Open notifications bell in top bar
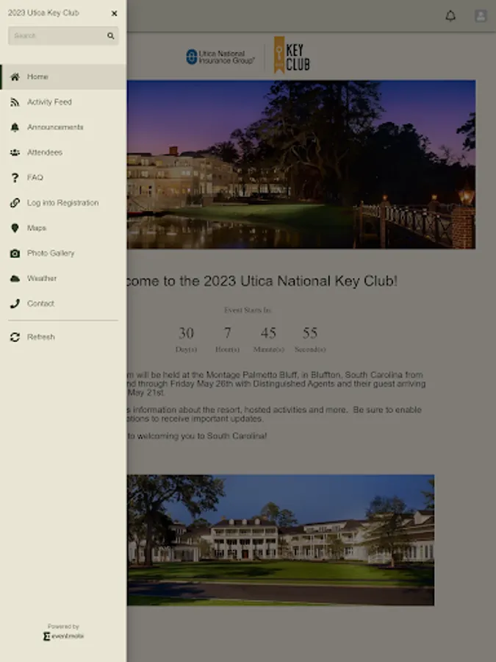This screenshot has width=496, height=662. point(450,16)
